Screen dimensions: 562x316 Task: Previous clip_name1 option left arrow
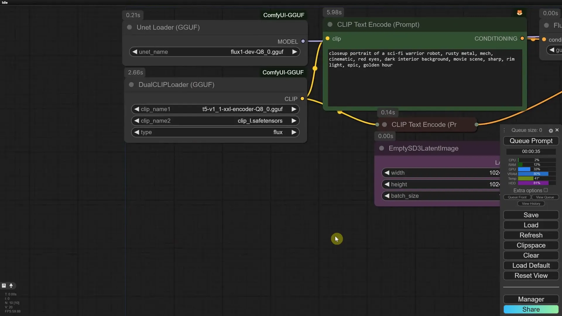coord(136,109)
